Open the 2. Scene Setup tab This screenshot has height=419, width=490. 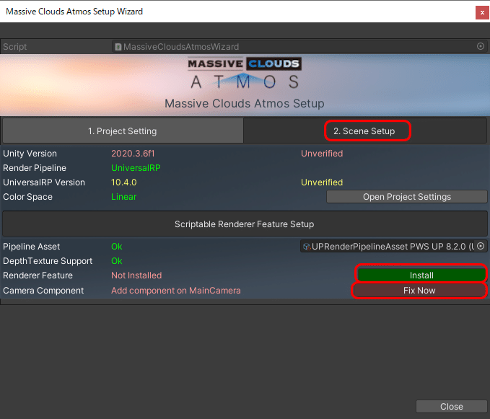pos(365,131)
